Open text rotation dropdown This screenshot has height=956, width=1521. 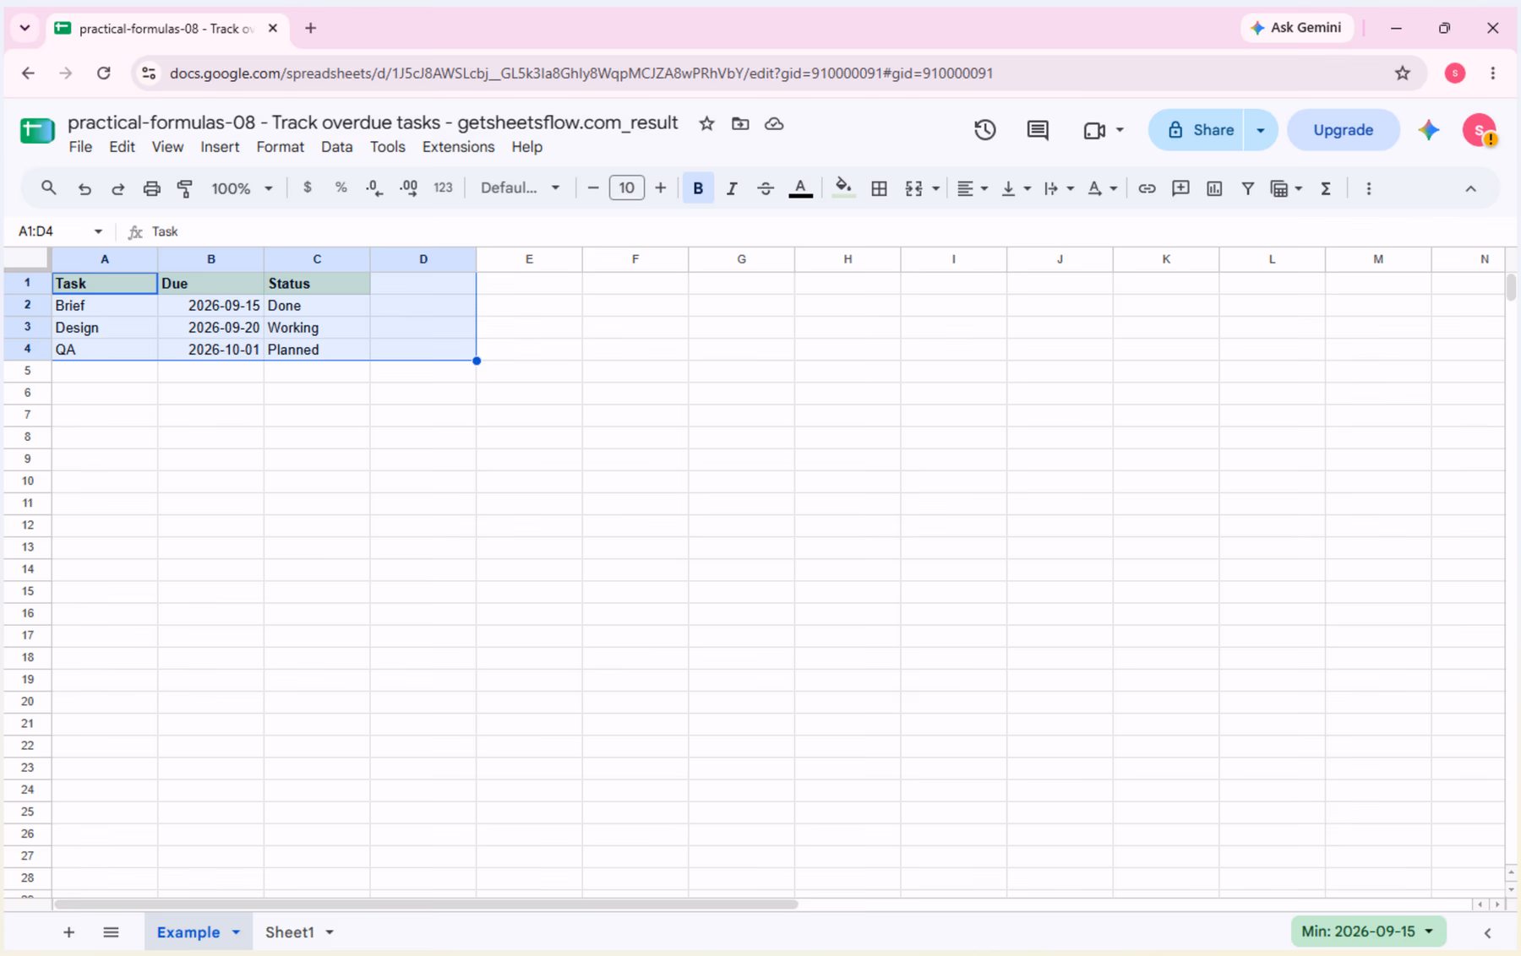click(x=1102, y=188)
